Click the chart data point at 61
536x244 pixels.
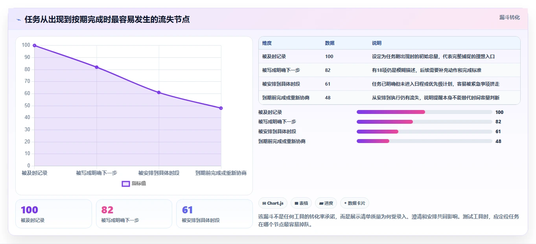(159, 92)
